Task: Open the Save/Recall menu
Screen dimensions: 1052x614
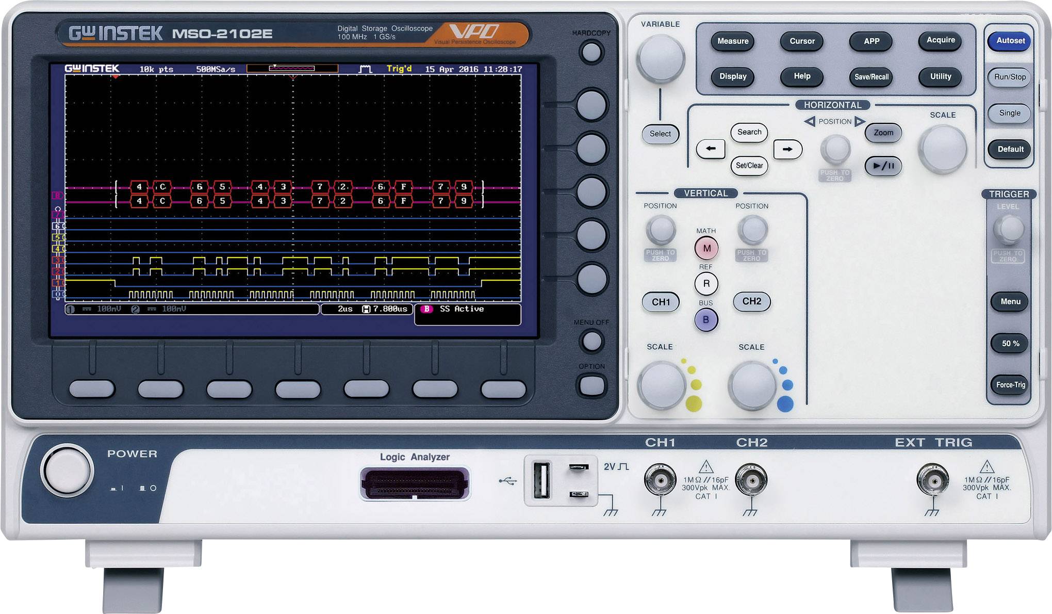Action: coord(870,76)
